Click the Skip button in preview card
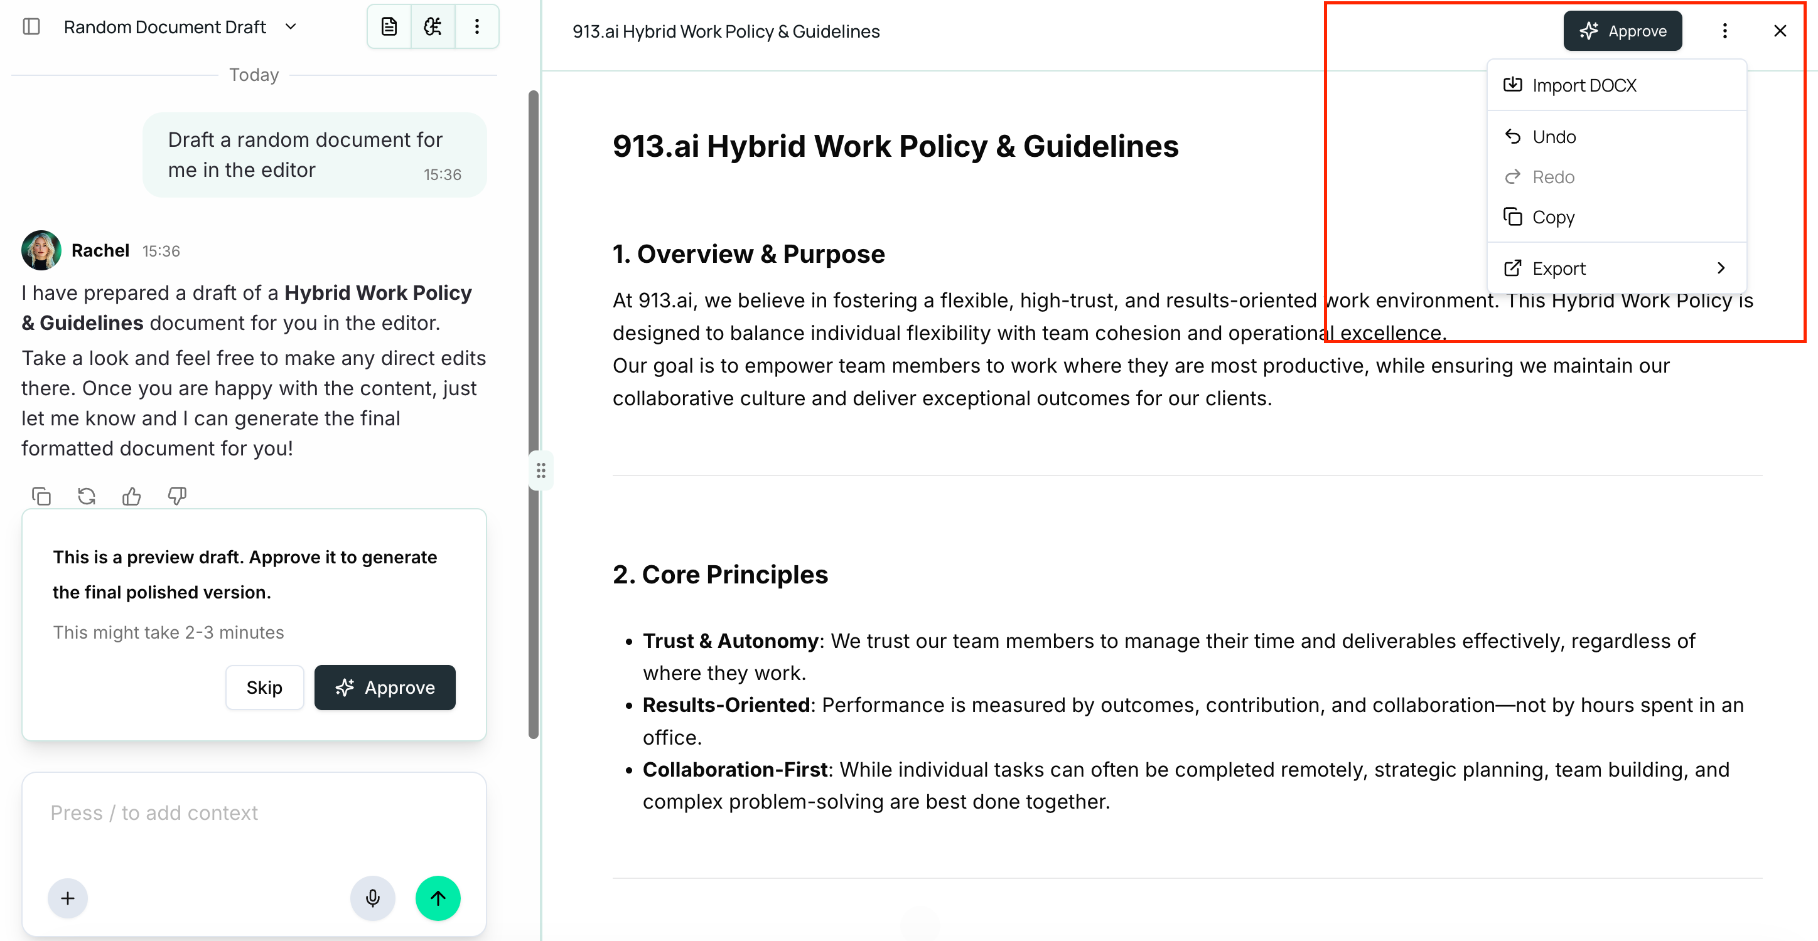1818x941 pixels. pyautogui.click(x=265, y=687)
